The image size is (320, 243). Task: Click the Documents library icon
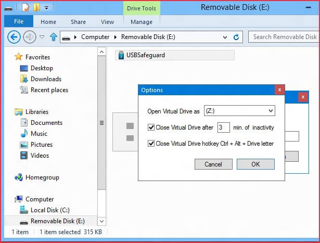tap(24, 123)
